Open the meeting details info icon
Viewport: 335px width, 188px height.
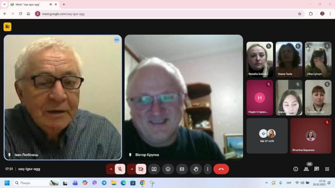tap(296, 169)
